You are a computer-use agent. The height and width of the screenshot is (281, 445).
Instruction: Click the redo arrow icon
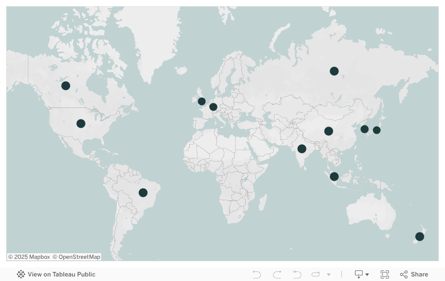point(277,274)
